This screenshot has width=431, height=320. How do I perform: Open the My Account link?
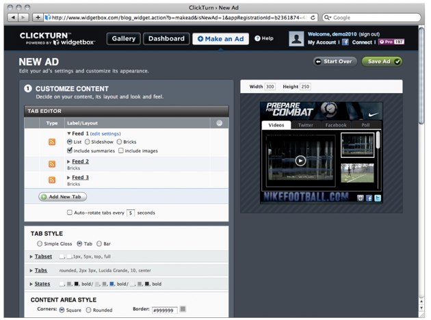click(322, 42)
